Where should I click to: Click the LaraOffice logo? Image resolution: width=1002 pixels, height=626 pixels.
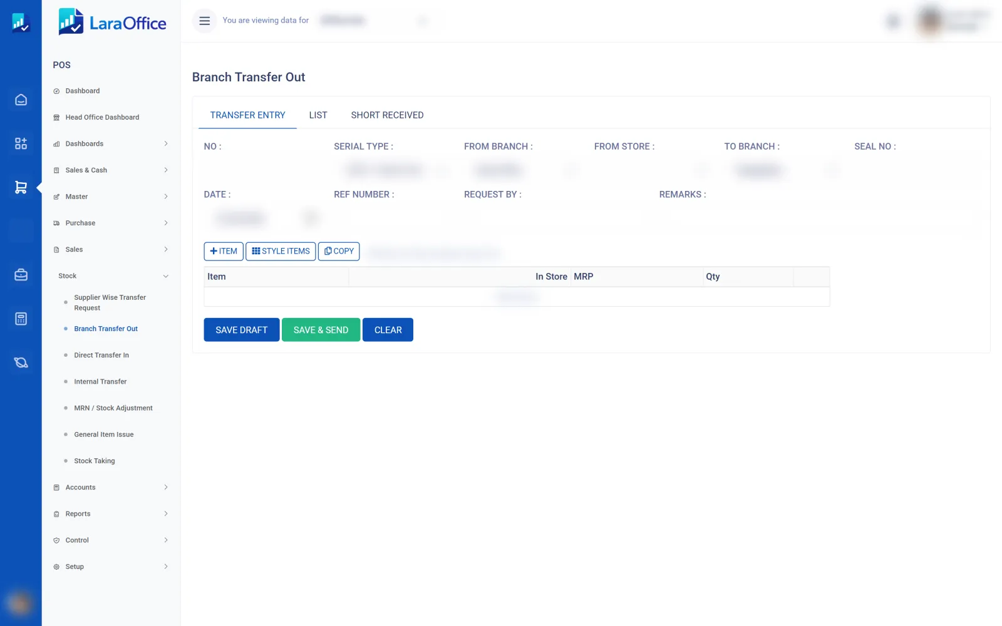(x=113, y=22)
